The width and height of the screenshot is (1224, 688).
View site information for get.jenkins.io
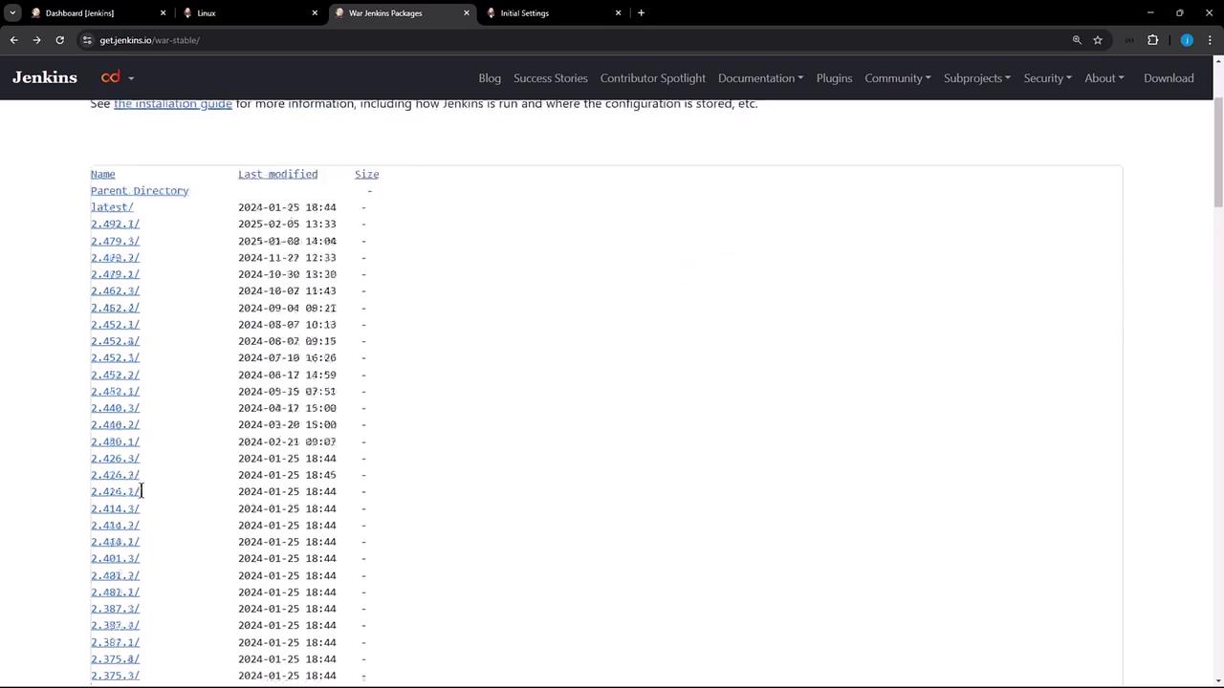point(87,40)
